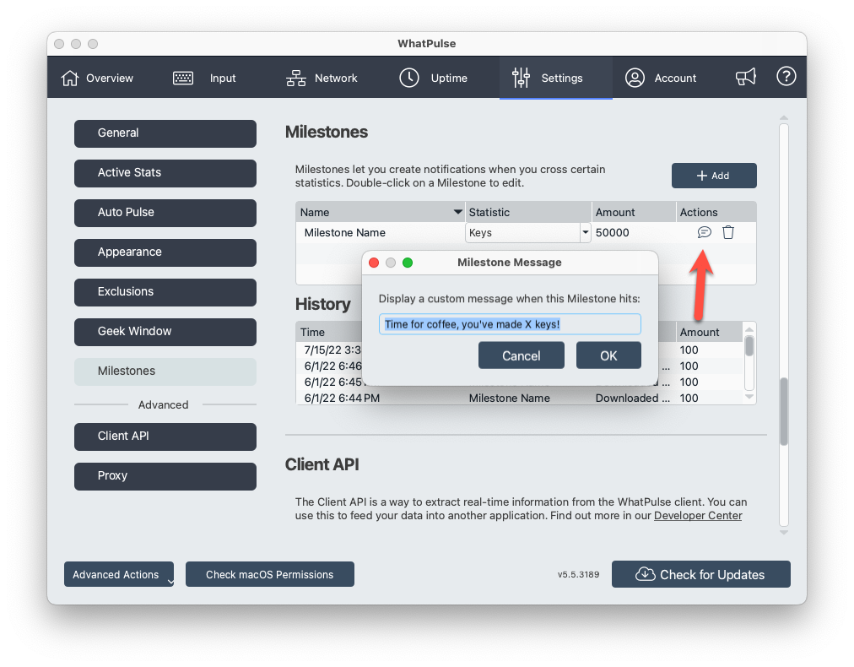
Task: Click Check for Updates button
Action: (x=700, y=574)
